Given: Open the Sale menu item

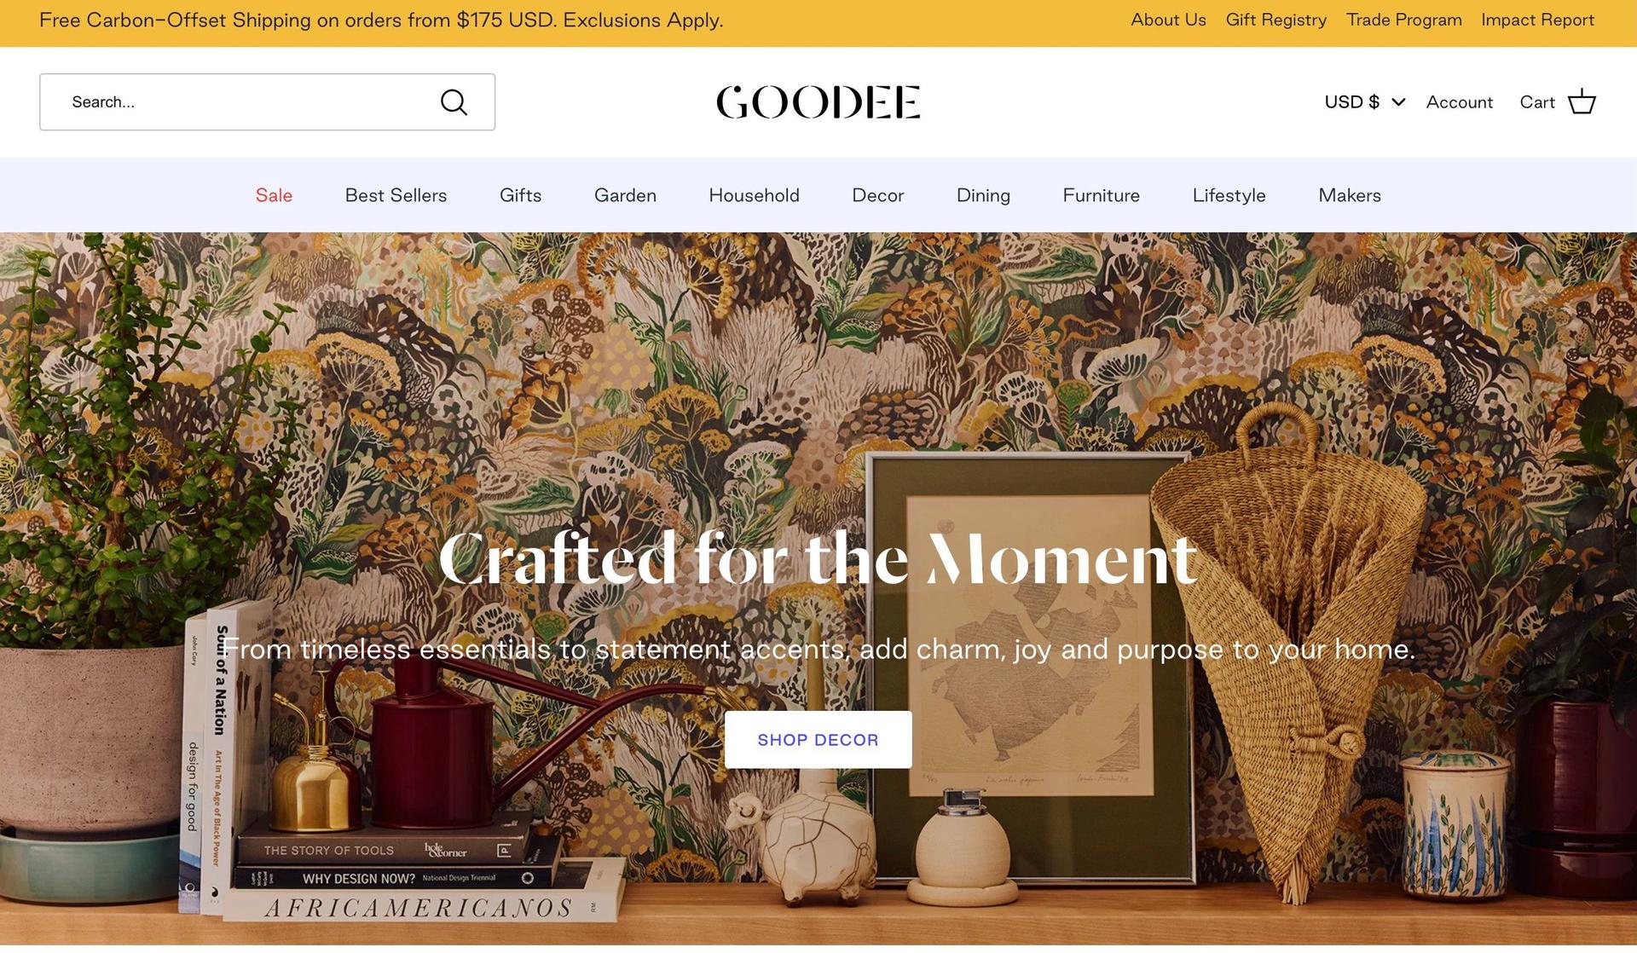Looking at the screenshot, I should [x=274, y=195].
